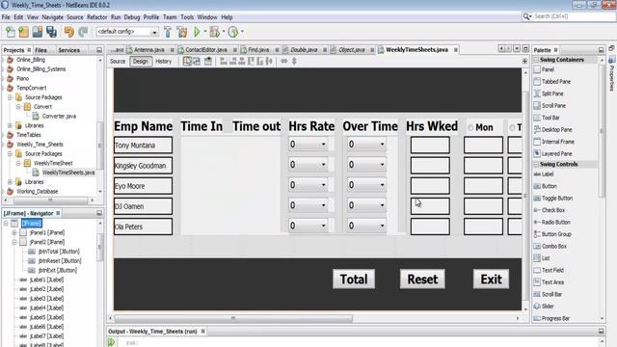Click the Exit button on form
The height and width of the screenshot is (347, 617).
point(491,280)
